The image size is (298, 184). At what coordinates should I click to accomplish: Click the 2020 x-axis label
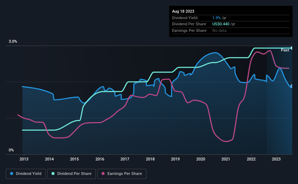201,159
